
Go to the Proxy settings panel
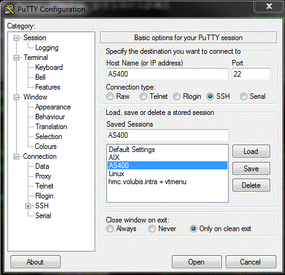[43, 176]
